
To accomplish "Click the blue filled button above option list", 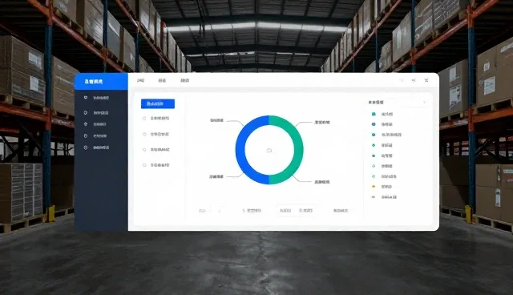I will click(158, 103).
